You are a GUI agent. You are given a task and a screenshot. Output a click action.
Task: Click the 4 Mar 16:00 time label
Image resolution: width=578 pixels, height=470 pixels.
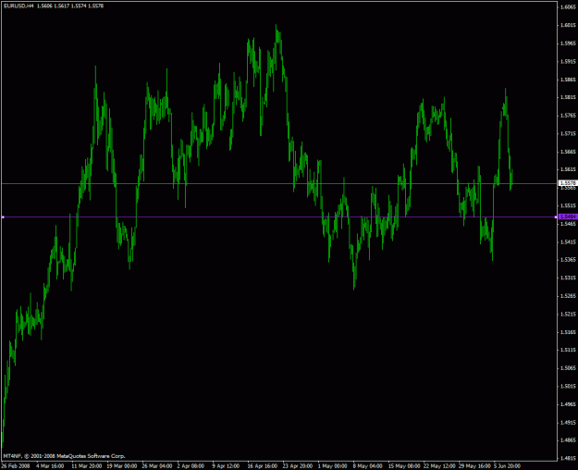pos(50,466)
